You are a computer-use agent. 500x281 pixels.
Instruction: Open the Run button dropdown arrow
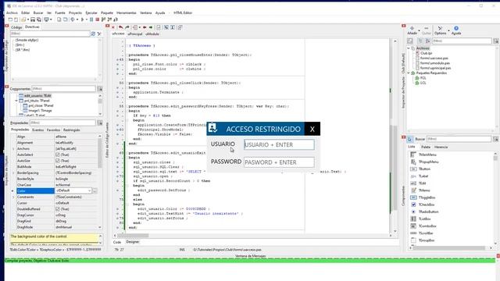click(x=87, y=20)
